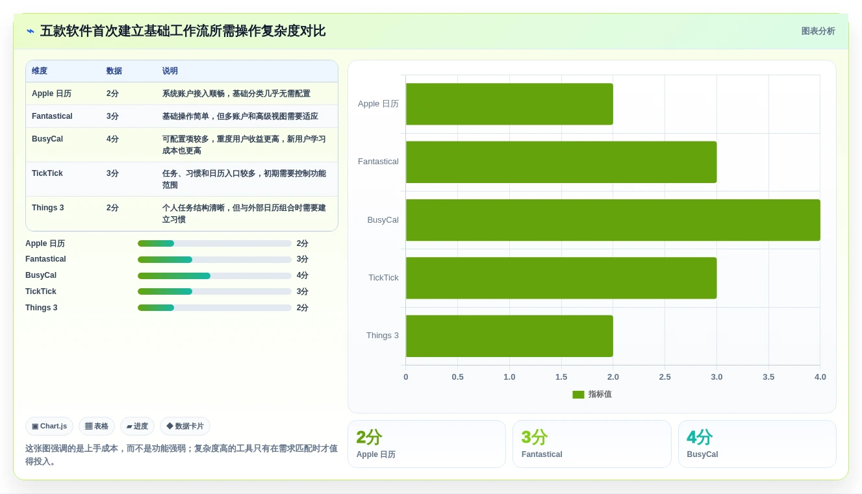Image resolution: width=862 pixels, height=494 pixels.
Task: Click the lightning icon beside the title
Action: [x=31, y=31]
